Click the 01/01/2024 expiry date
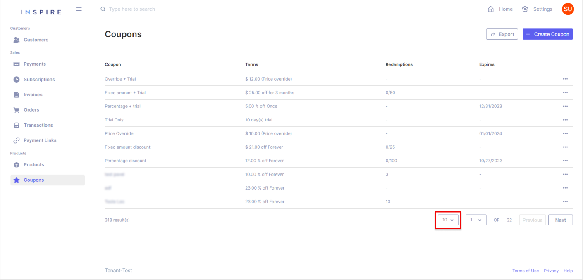The height and width of the screenshot is (280, 583). 491,133
